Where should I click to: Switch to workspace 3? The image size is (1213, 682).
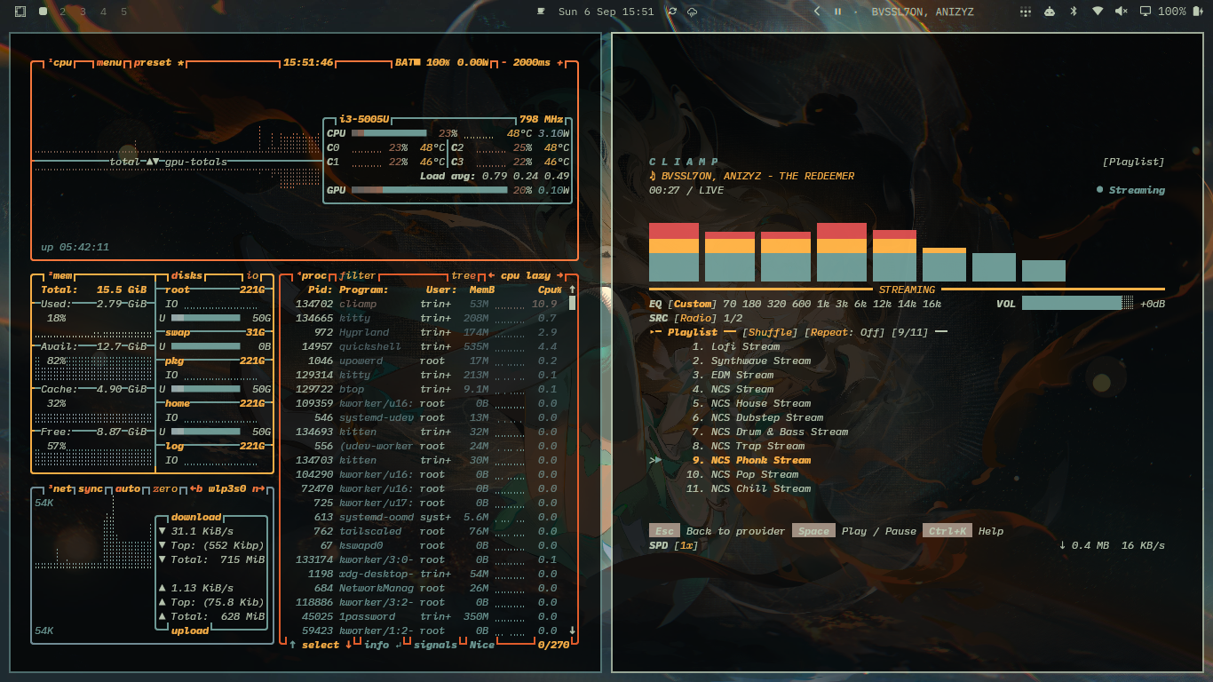(83, 12)
